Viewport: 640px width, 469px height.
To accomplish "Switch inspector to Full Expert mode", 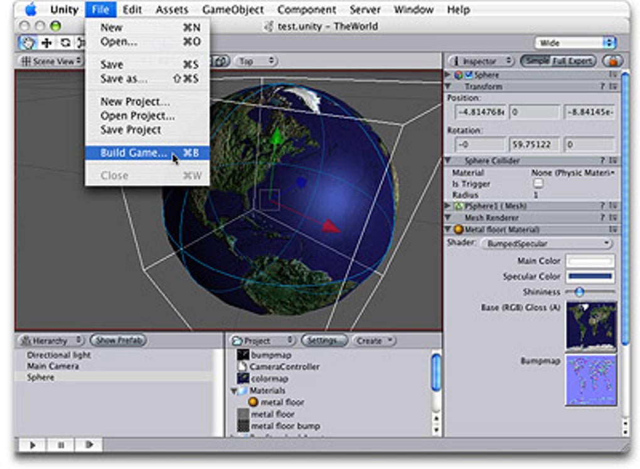I will (573, 62).
